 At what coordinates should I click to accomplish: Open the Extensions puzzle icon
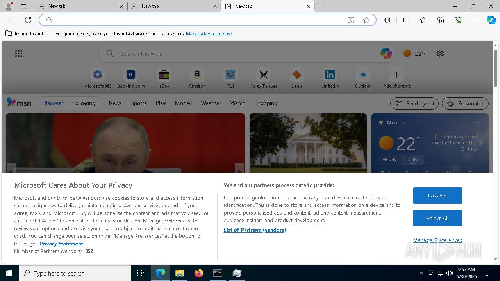pyautogui.click(x=387, y=20)
